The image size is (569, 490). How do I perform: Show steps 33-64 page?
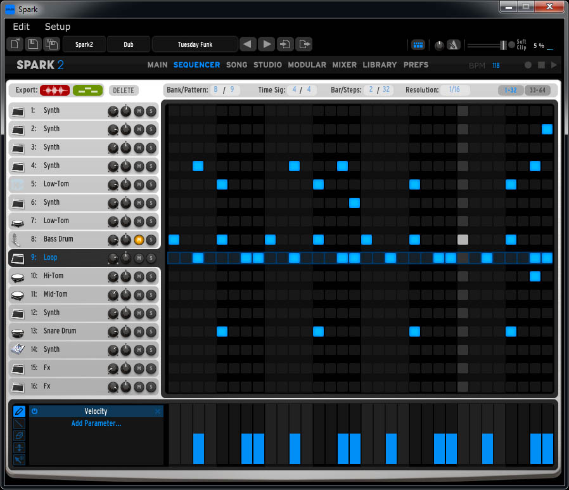537,90
